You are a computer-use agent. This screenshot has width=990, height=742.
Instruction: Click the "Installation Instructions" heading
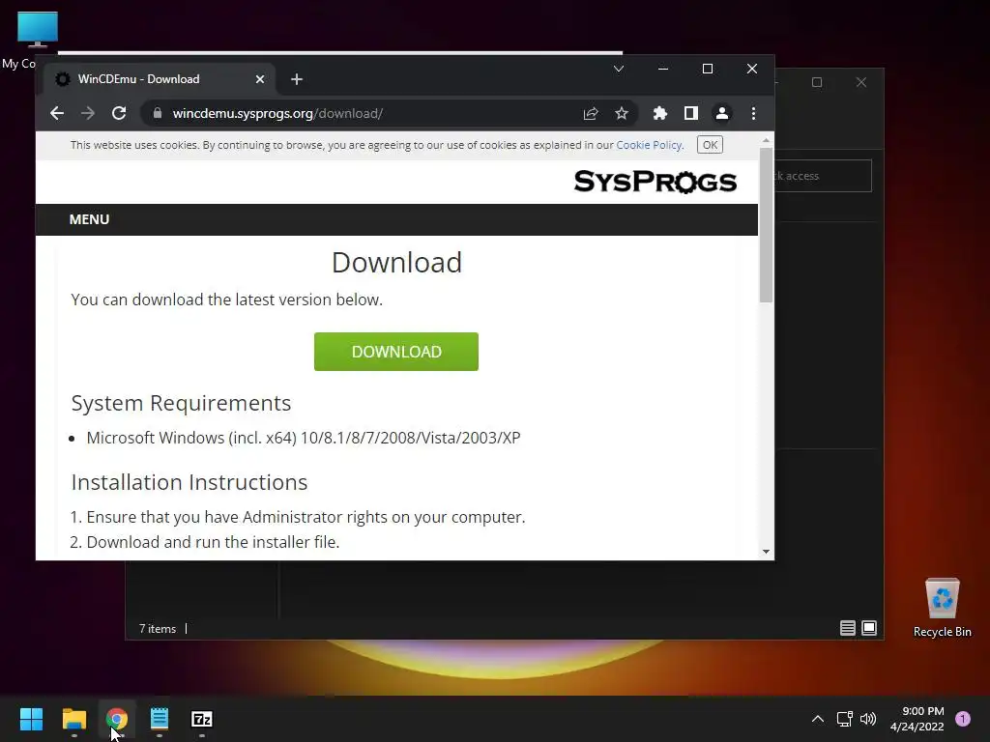pos(189,482)
